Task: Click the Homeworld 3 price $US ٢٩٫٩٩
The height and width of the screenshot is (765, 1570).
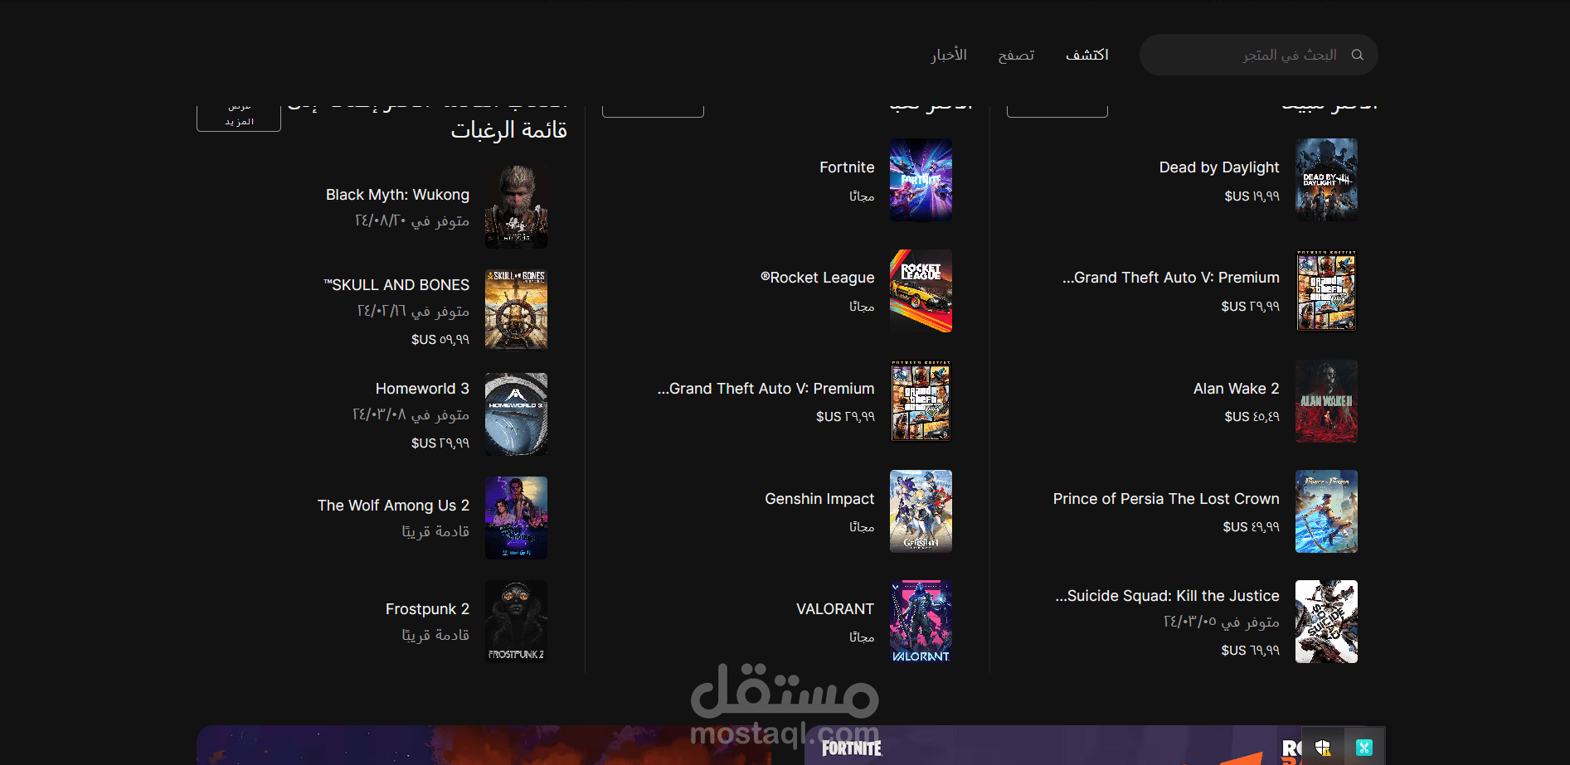Action: [440, 443]
